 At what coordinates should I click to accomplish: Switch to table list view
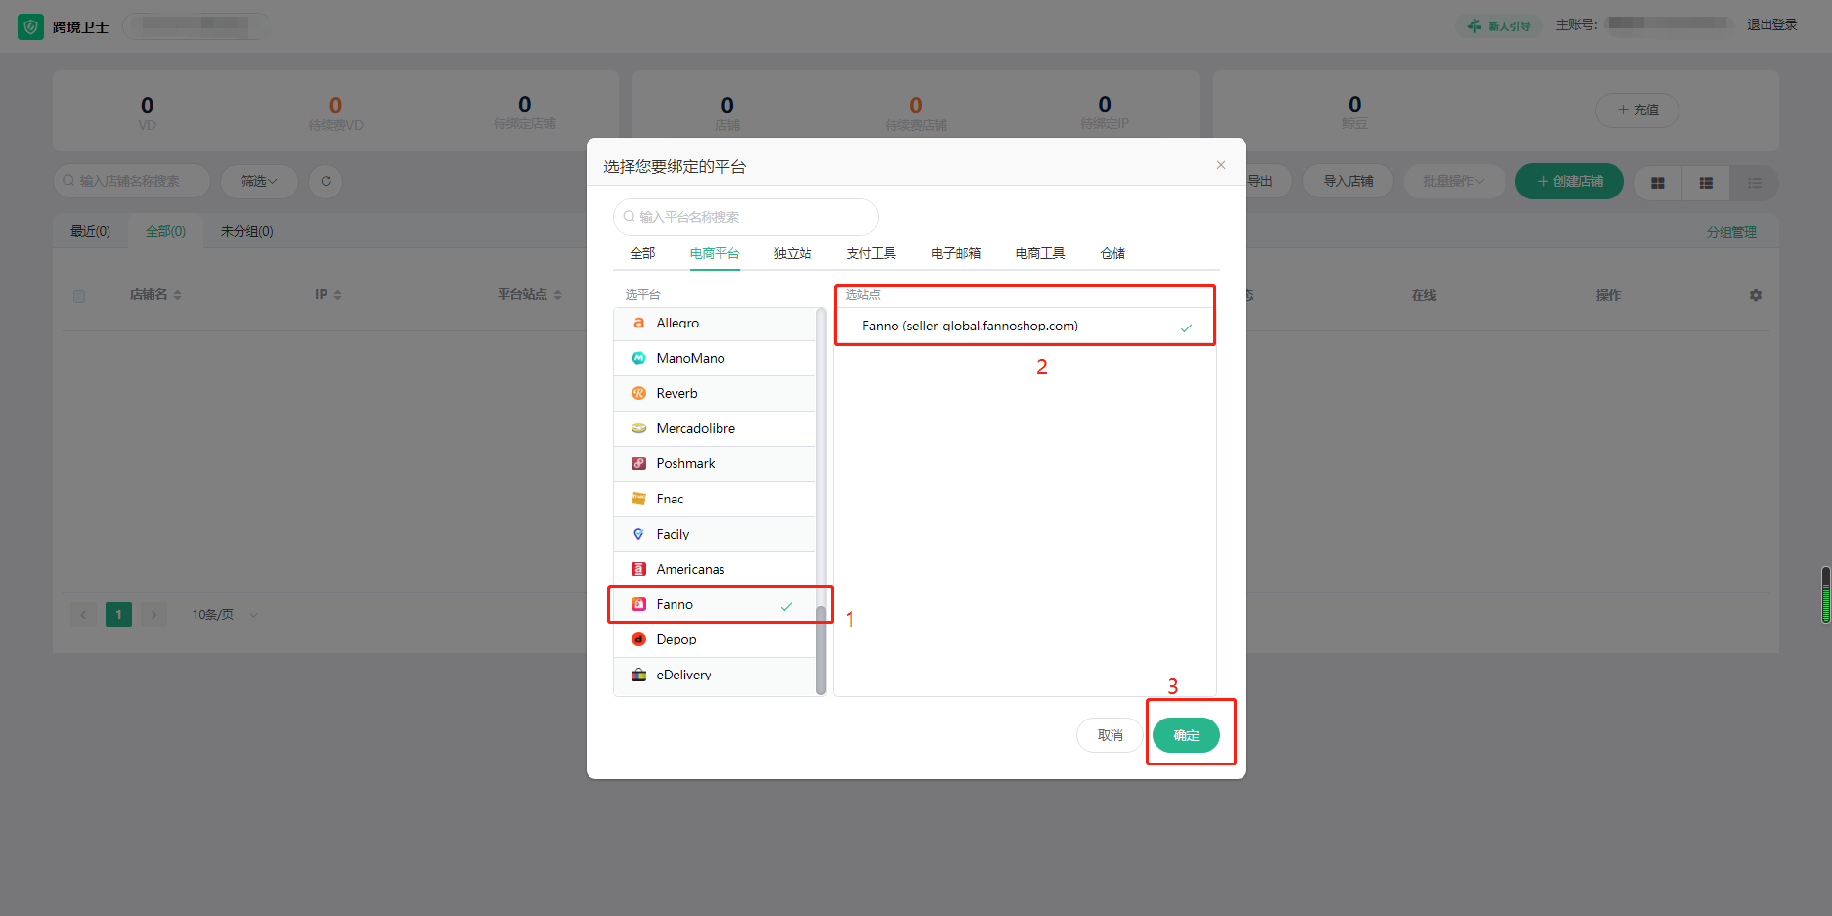(1706, 183)
